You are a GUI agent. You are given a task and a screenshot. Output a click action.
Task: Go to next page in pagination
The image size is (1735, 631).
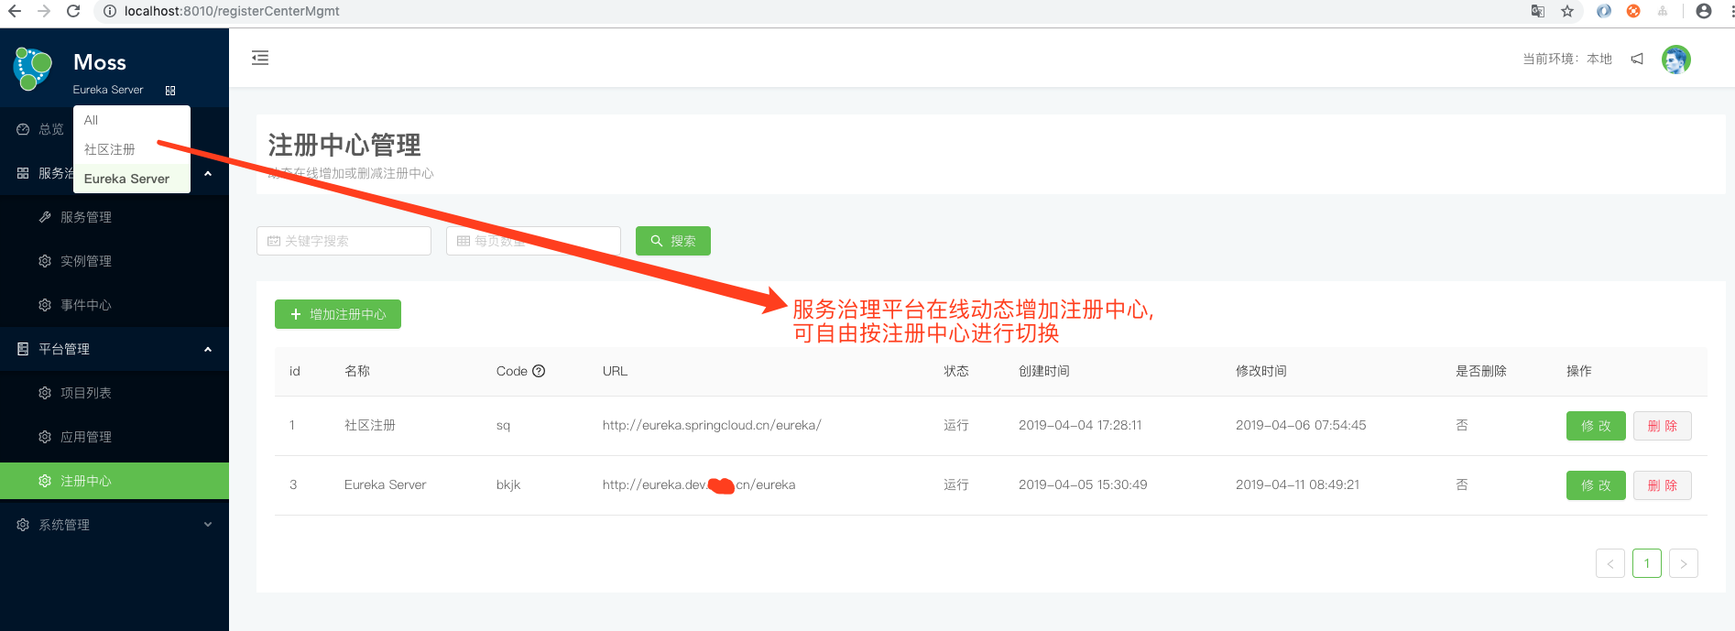1683,563
